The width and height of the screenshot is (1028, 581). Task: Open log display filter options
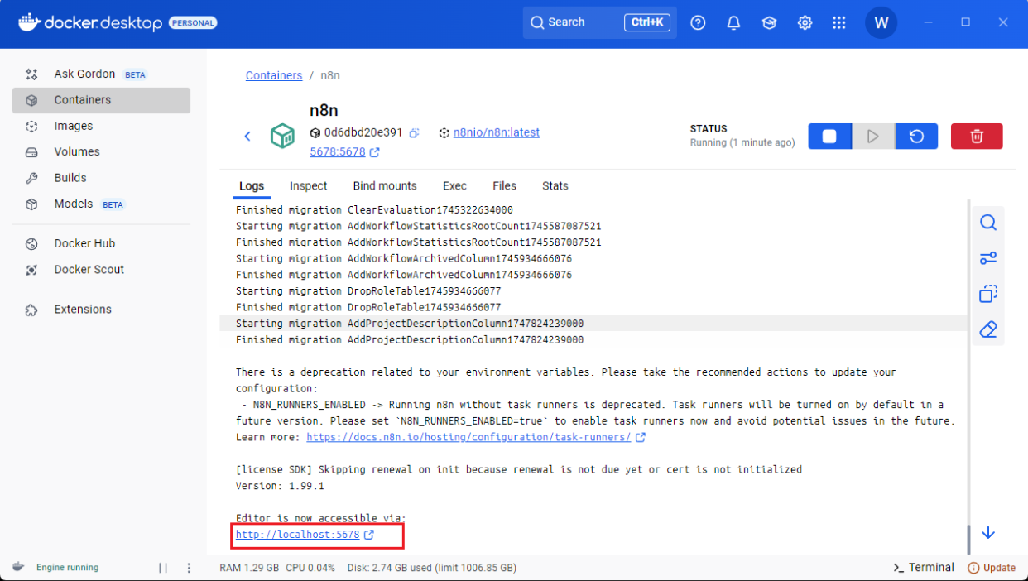[x=987, y=258]
